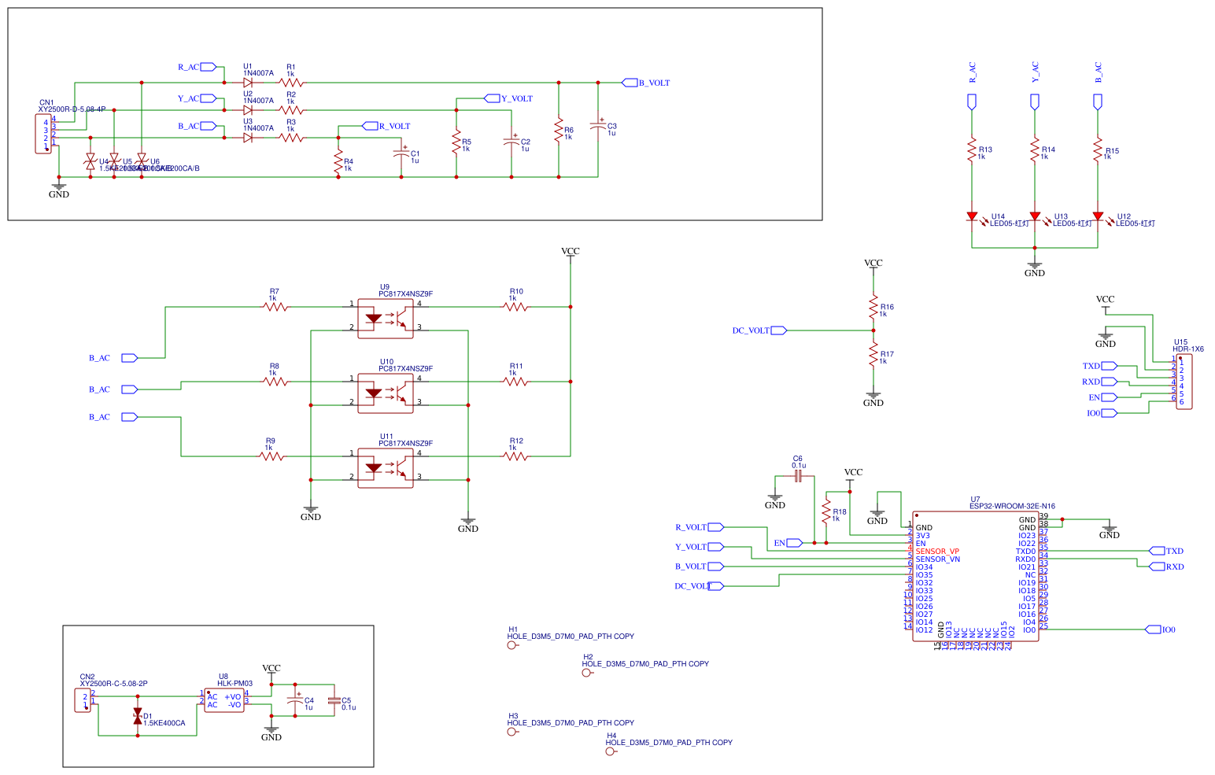This screenshot has width=1215, height=775.
Task: Click the U7 ESP32 module body
Action: pos(976,576)
